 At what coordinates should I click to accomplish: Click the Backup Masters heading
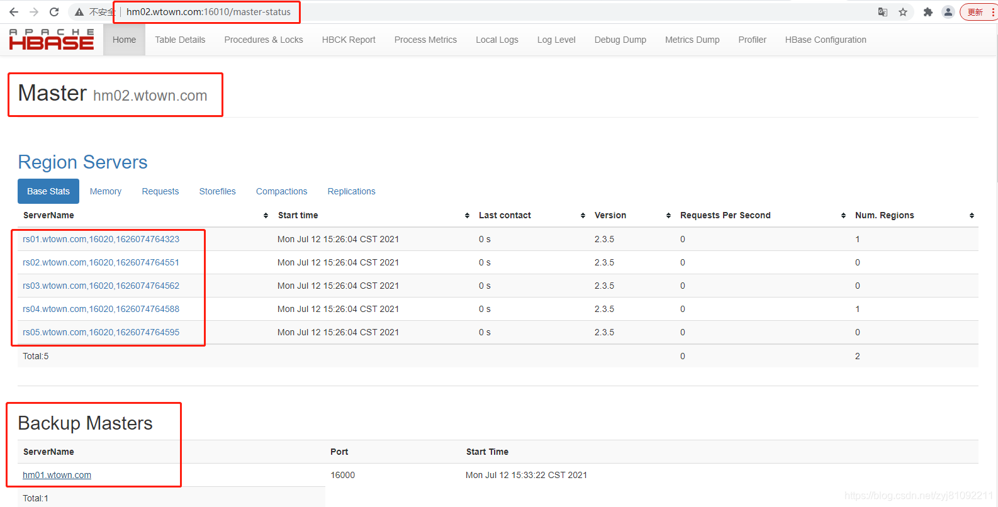pyautogui.click(x=85, y=423)
